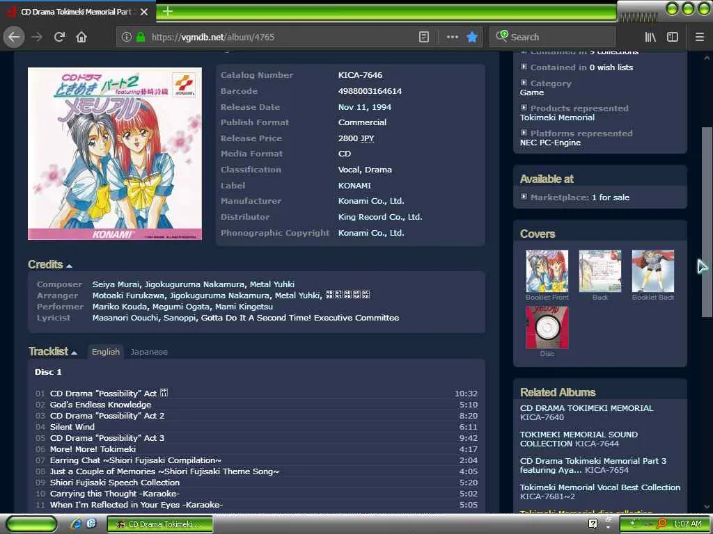Show site information icon in address bar

coord(127,38)
